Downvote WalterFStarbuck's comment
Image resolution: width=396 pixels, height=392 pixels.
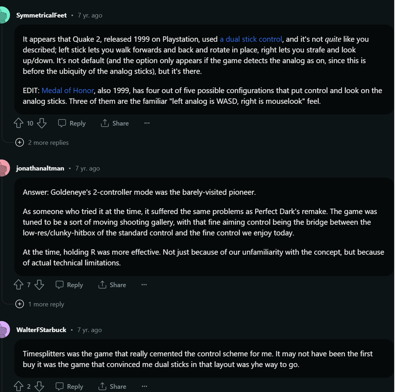[39, 387]
